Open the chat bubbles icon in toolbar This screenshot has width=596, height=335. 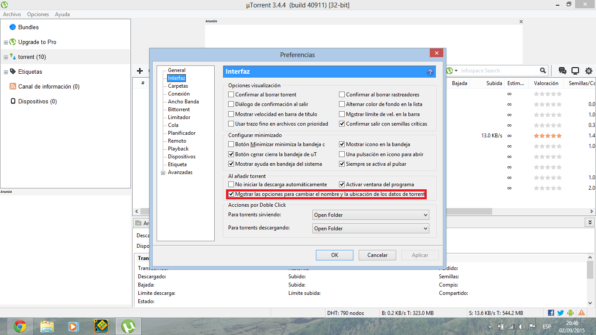click(562, 71)
